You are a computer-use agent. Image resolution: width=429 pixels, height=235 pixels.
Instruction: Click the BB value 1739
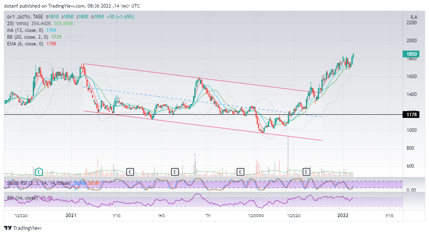[56, 37]
